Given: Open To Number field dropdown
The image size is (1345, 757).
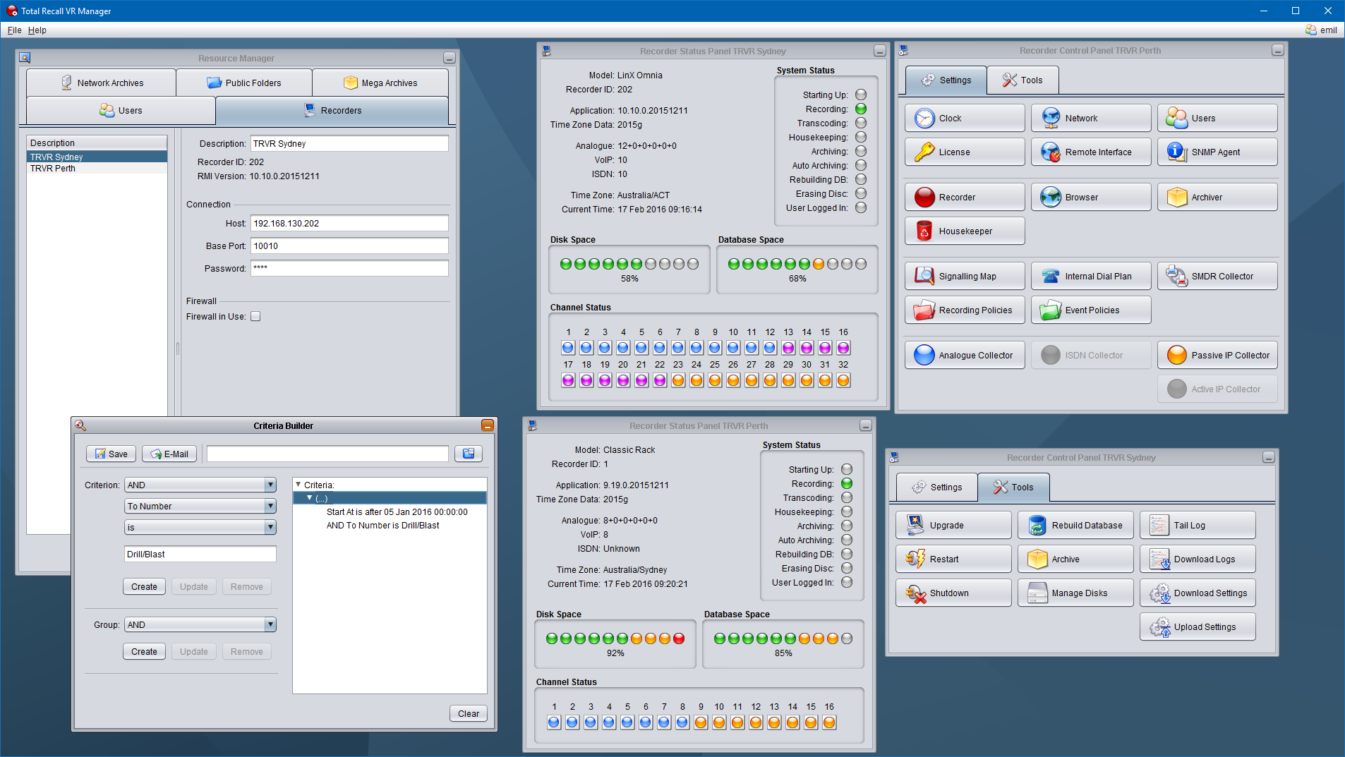Looking at the screenshot, I should click(200, 507).
